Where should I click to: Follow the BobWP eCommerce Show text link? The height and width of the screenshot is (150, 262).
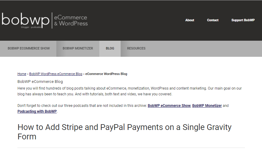click(169, 106)
